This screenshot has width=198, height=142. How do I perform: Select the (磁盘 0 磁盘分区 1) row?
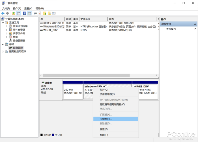pos(99,23)
